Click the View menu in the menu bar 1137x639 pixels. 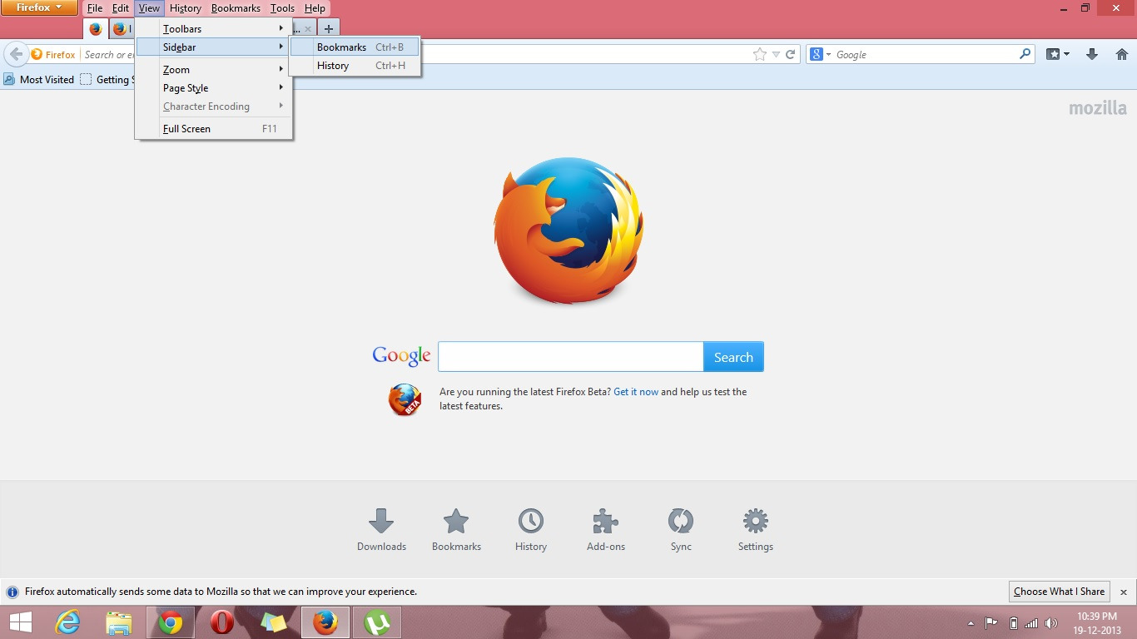coord(149,8)
